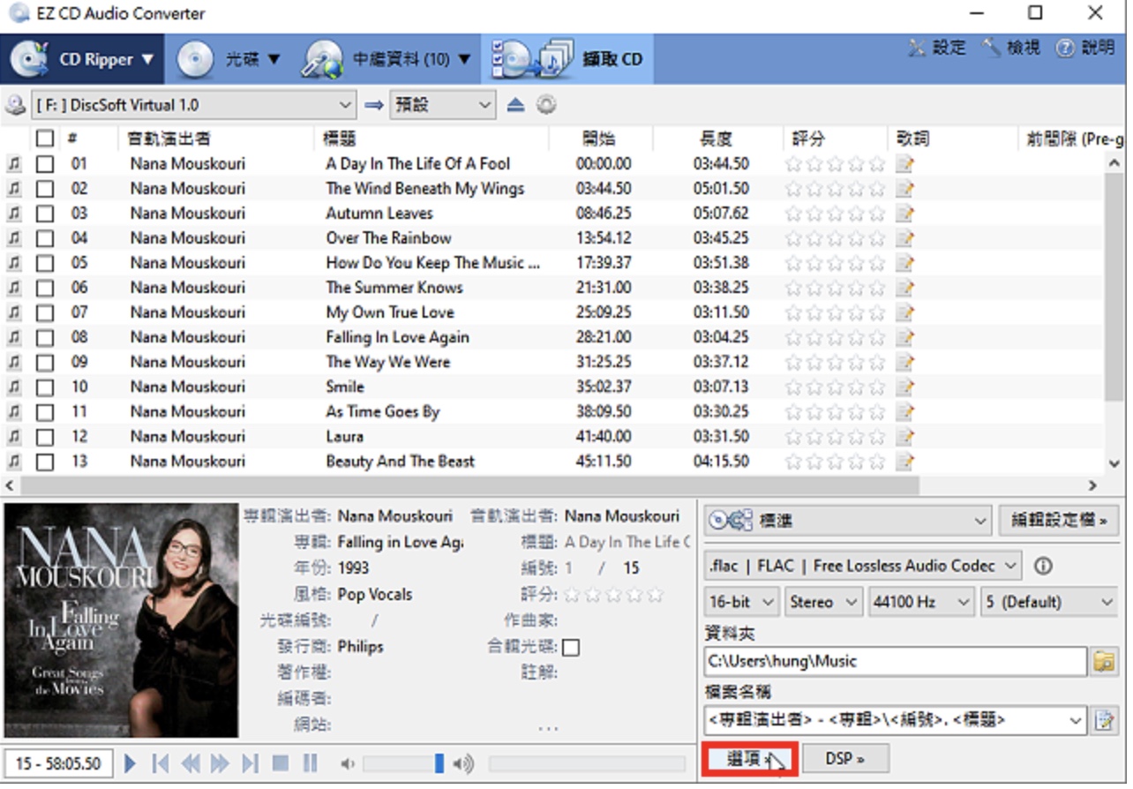Toggle the select-all tracks checkbox in header
This screenshot has width=1133, height=789.
pyautogui.click(x=45, y=139)
